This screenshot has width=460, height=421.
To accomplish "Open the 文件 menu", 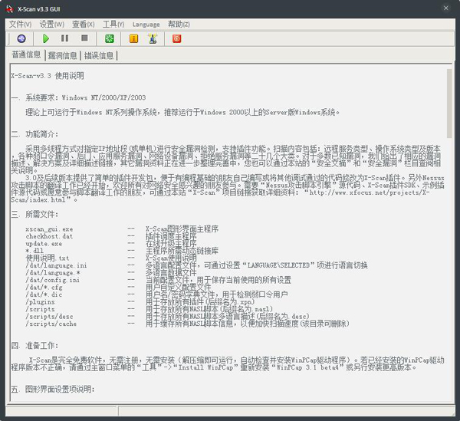I will coord(20,25).
